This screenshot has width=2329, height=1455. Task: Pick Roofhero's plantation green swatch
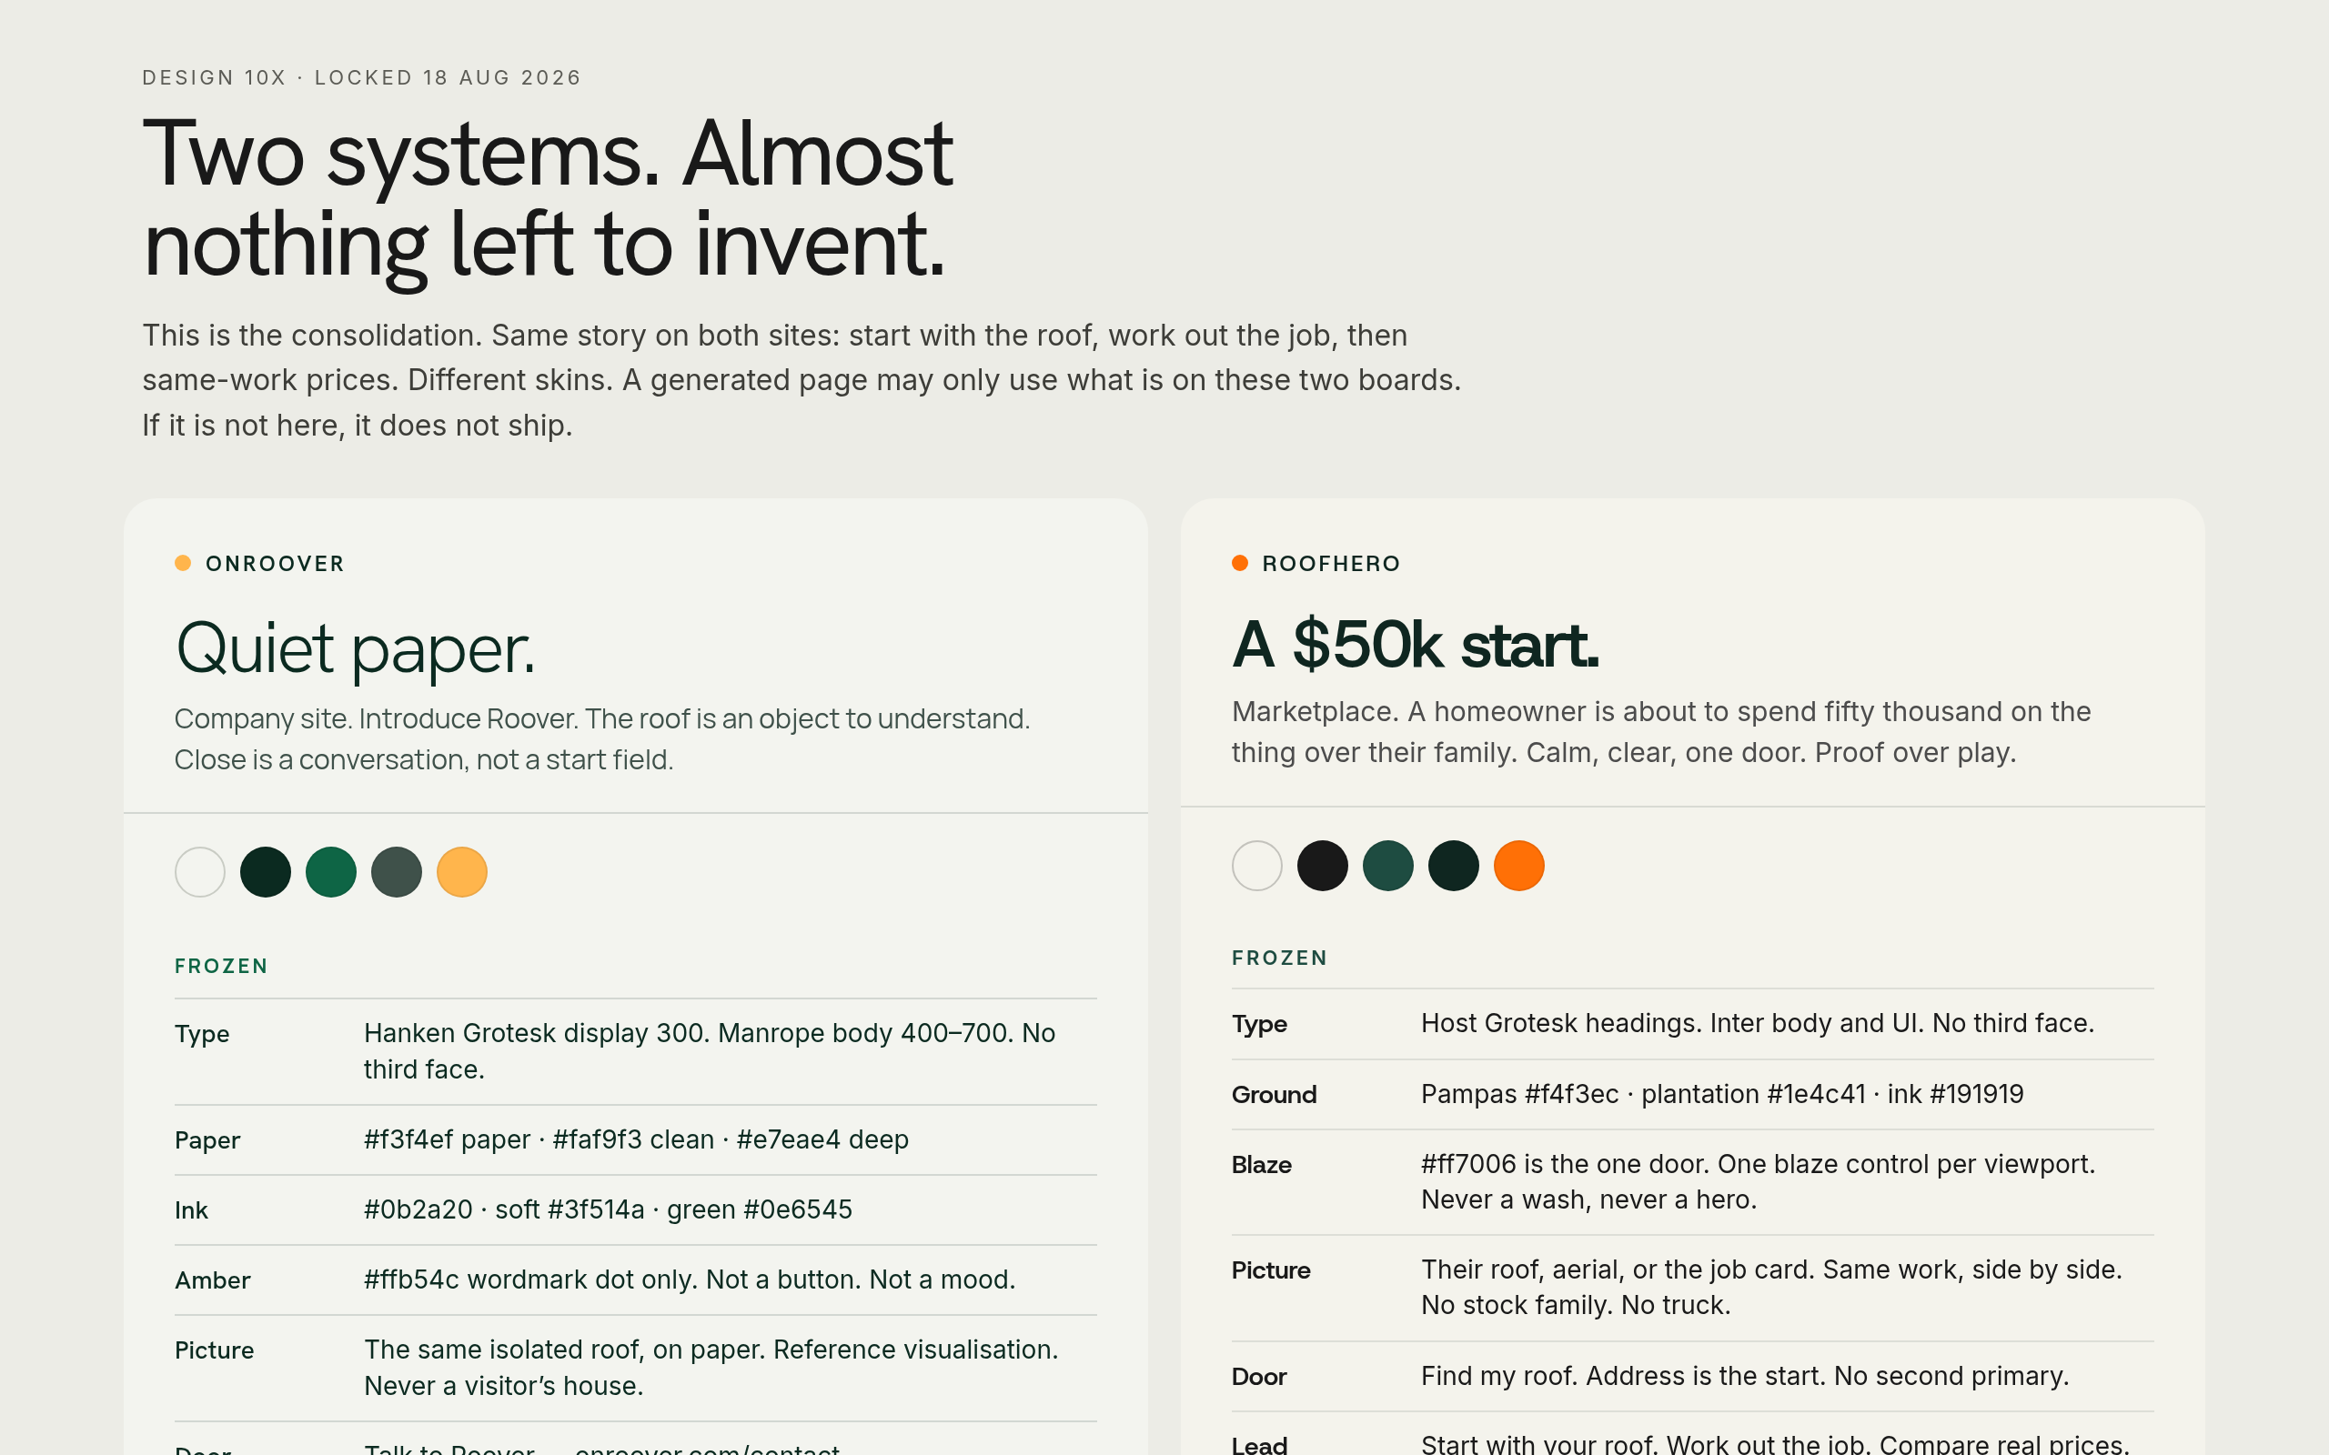pyautogui.click(x=1387, y=865)
